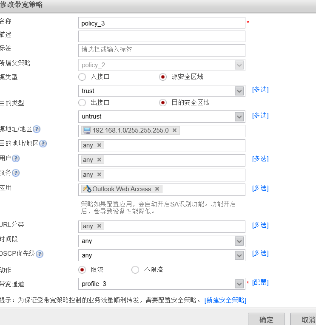The height and width of the screenshot is (325, 316).
Task: Open the 时间段 dropdown
Action: (239, 241)
